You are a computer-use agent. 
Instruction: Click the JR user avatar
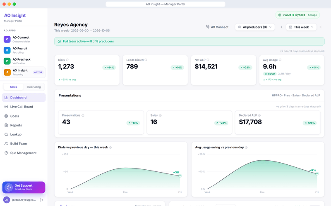point(7,200)
